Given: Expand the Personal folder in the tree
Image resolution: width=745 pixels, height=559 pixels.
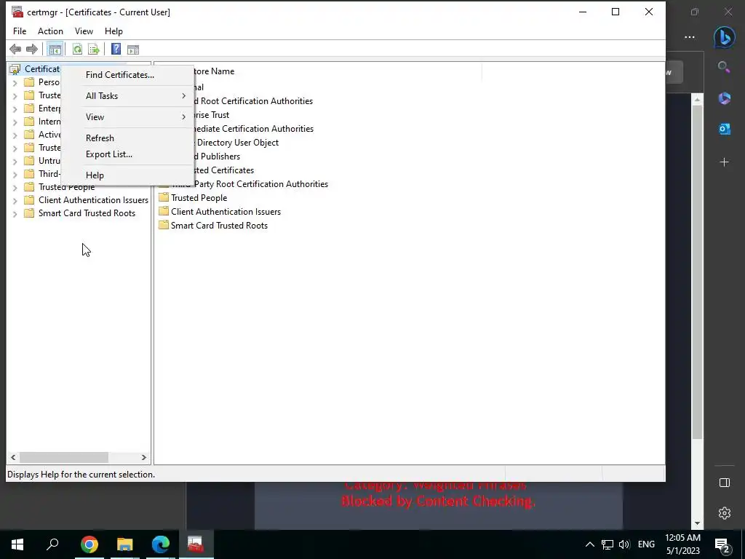Looking at the screenshot, I should pos(15,83).
